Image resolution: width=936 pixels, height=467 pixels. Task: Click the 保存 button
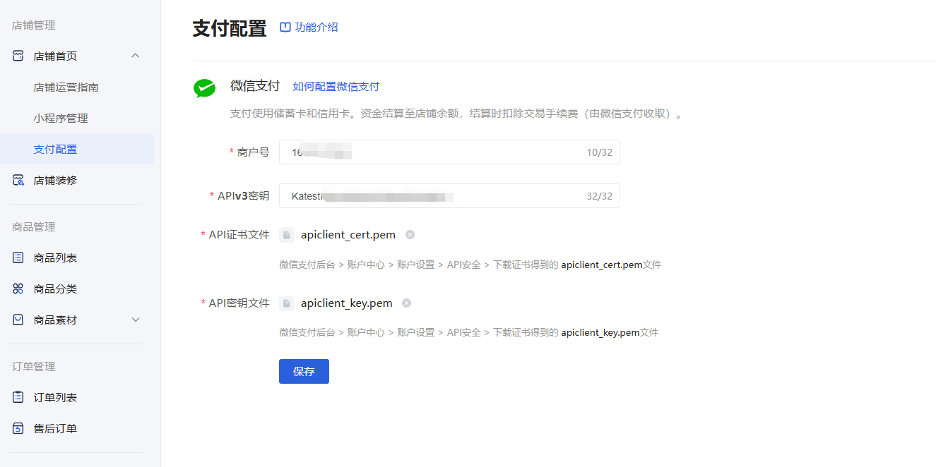(304, 372)
